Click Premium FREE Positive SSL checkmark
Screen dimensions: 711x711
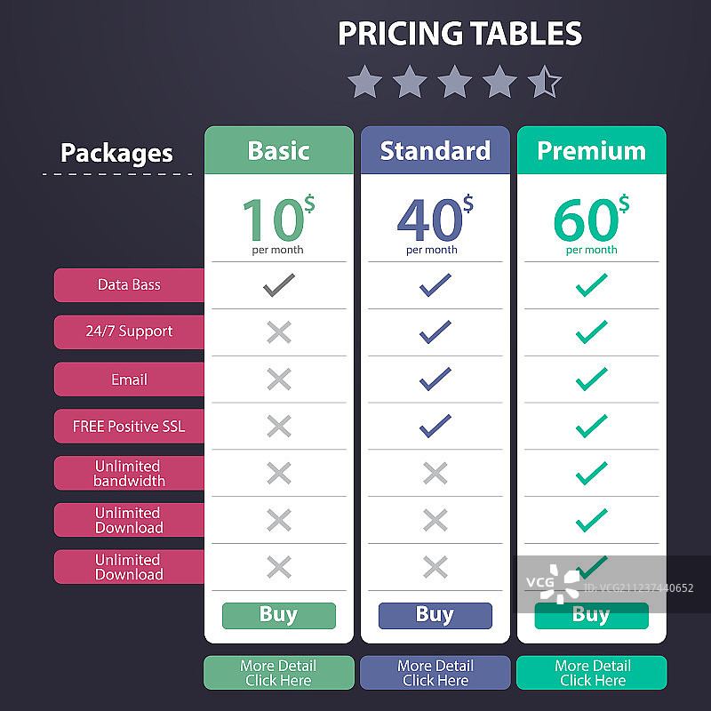591,427
